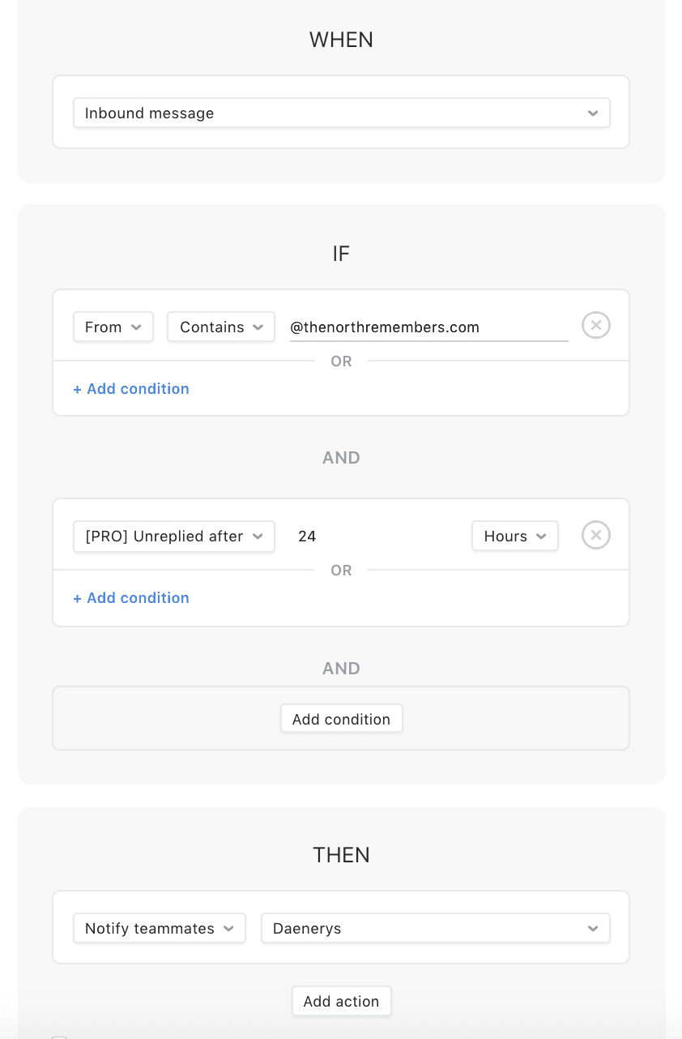Delete the Unreplied after 24 Hours condition
This screenshot has height=1039, width=682.
595,535
